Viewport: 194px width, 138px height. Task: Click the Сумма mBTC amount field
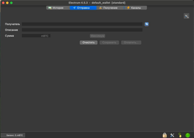36,36
